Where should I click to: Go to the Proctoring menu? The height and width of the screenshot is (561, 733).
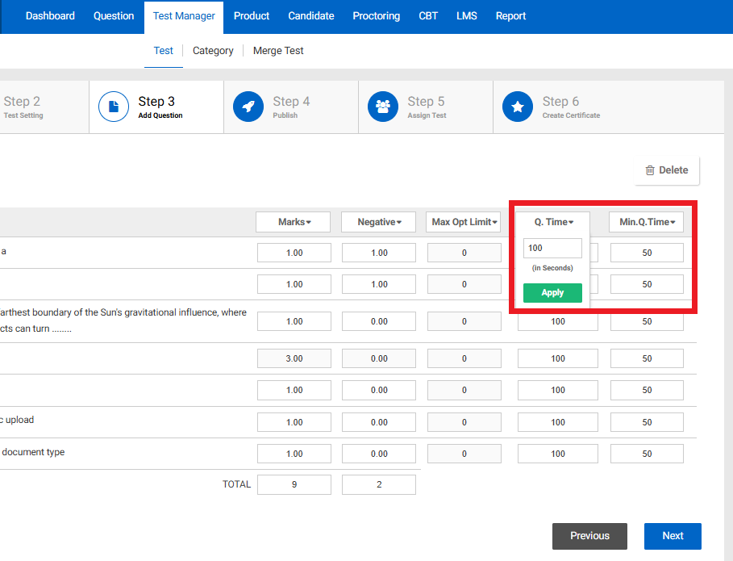coord(376,16)
